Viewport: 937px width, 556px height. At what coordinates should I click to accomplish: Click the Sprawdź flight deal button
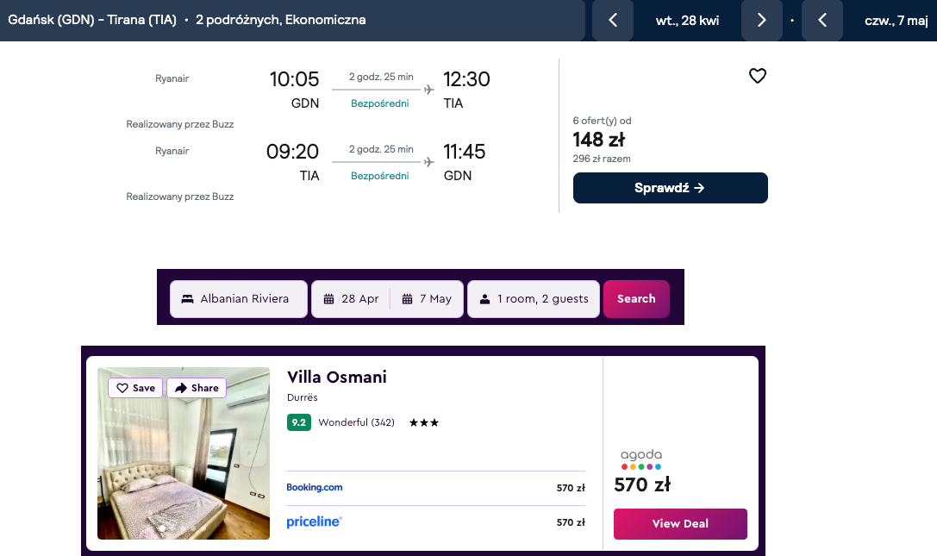[x=670, y=188]
